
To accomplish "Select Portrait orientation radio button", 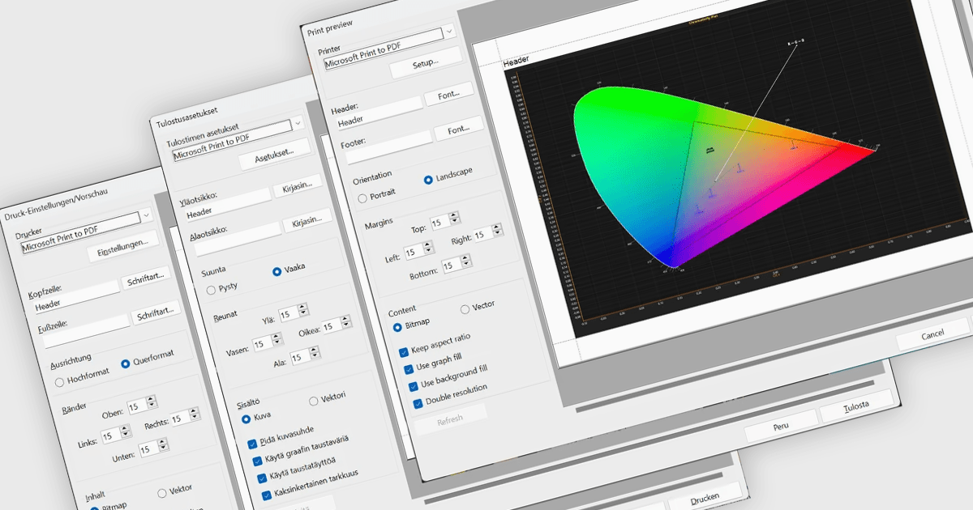I will [362, 197].
